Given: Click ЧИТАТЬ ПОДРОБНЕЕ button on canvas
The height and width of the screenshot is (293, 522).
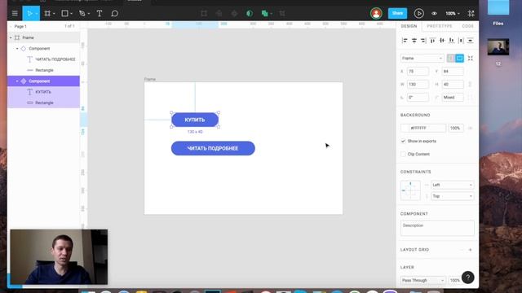Looking at the screenshot, I should click(213, 148).
